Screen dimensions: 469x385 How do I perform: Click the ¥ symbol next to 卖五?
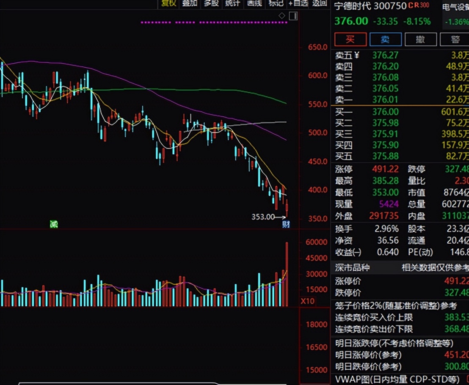point(356,55)
